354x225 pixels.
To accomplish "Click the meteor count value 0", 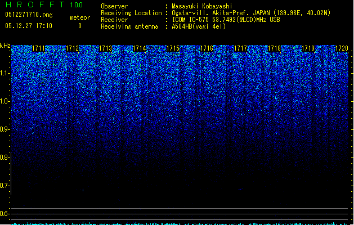I will [80, 26].
